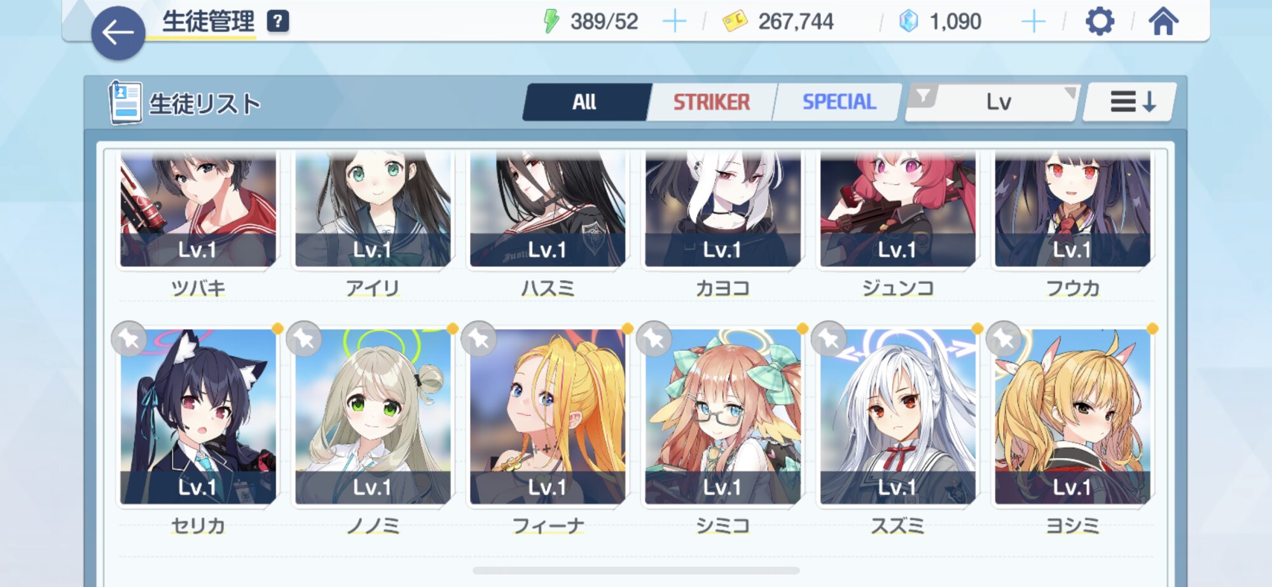Open the help question mark icon
The image size is (1272, 587).
278,21
